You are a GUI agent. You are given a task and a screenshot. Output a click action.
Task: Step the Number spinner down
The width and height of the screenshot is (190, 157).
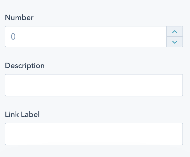(x=175, y=42)
